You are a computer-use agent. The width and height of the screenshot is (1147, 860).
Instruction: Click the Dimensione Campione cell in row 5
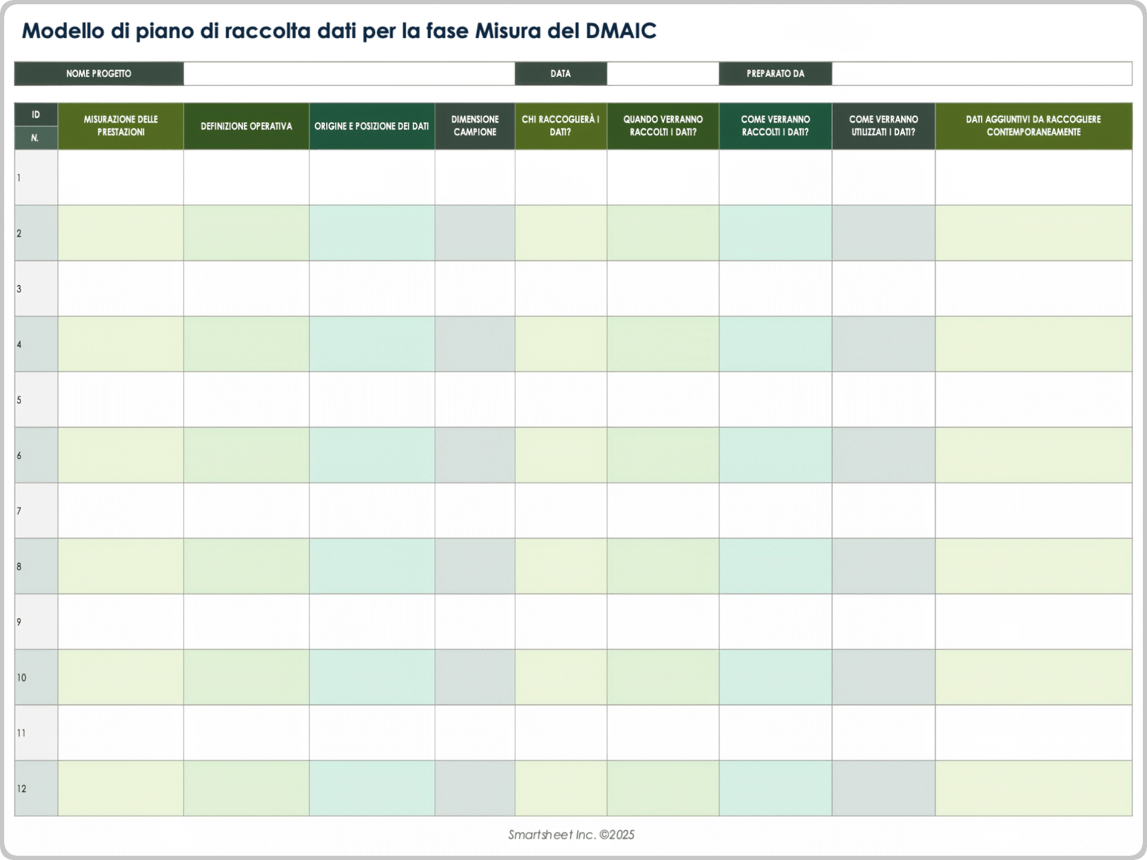tap(475, 399)
